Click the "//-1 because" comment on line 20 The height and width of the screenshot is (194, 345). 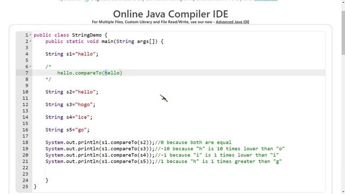217,155
